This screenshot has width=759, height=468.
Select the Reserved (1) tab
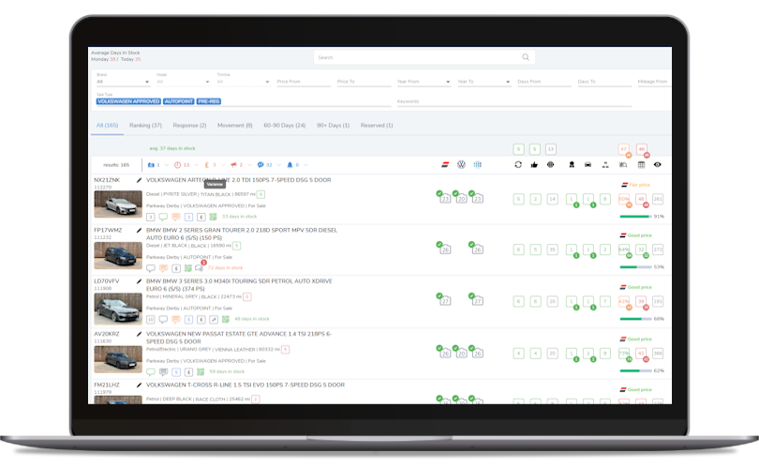pos(377,126)
